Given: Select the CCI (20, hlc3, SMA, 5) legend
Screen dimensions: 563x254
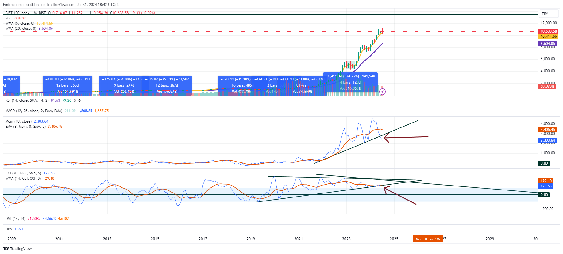Looking at the screenshot, I should (x=30, y=173).
